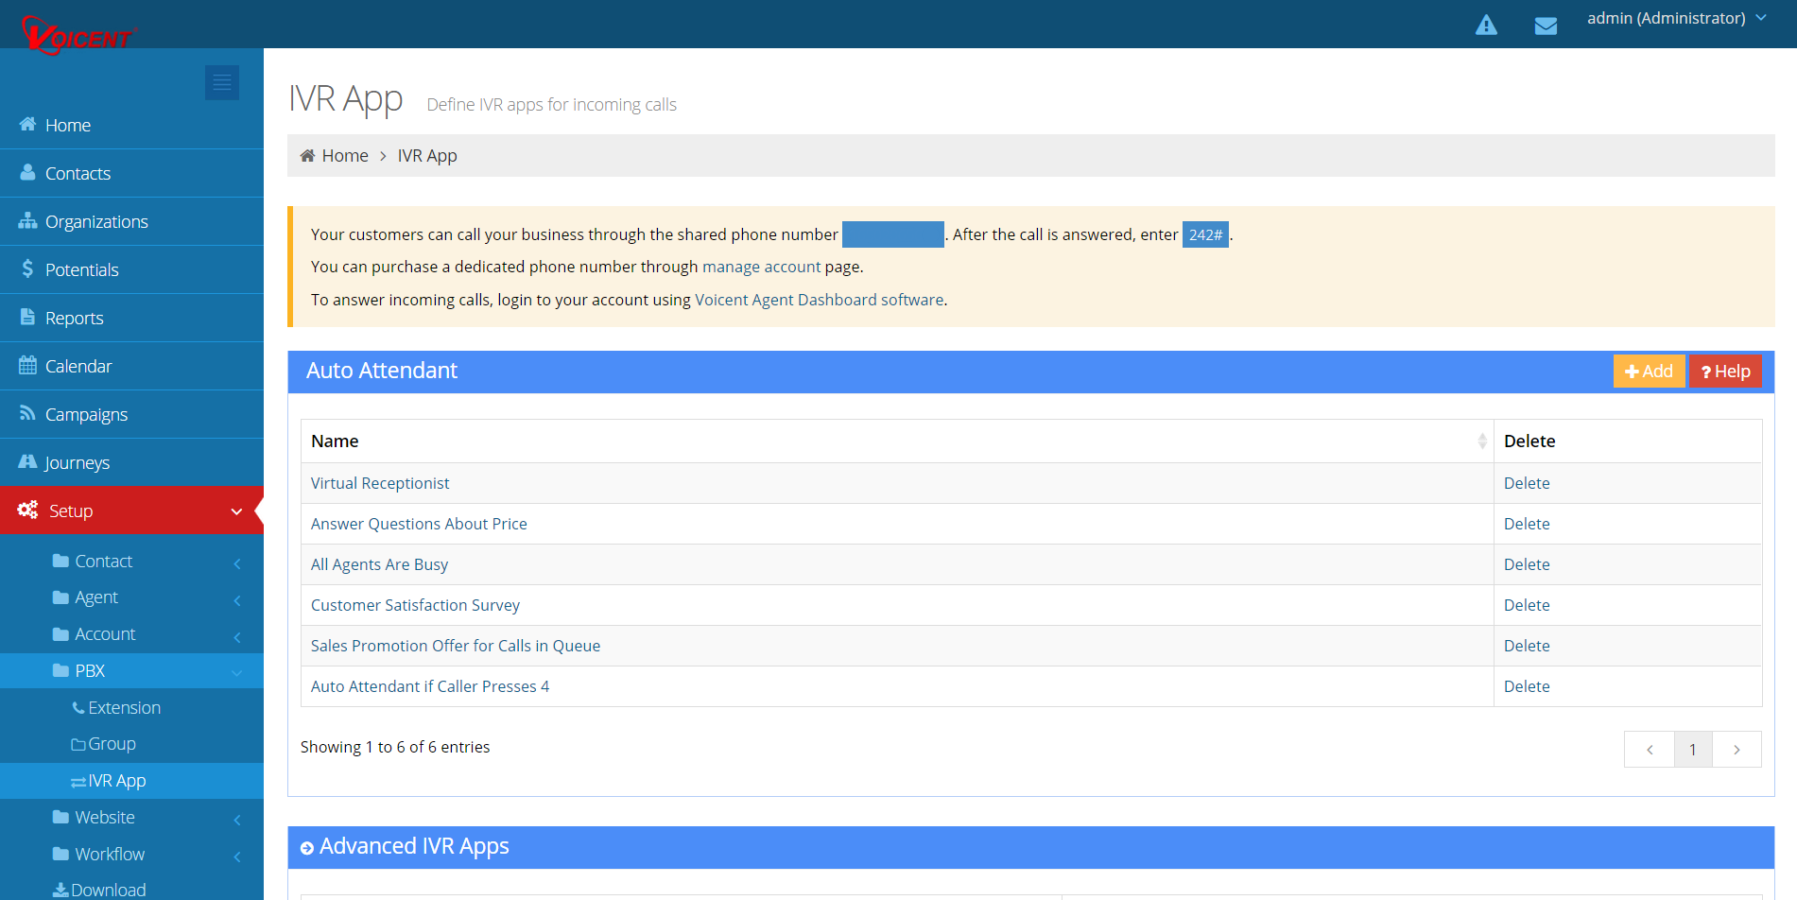Add a new Auto Attendant
The width and height of the screenshot is (1797, 900).
(x=1649, y=372)
